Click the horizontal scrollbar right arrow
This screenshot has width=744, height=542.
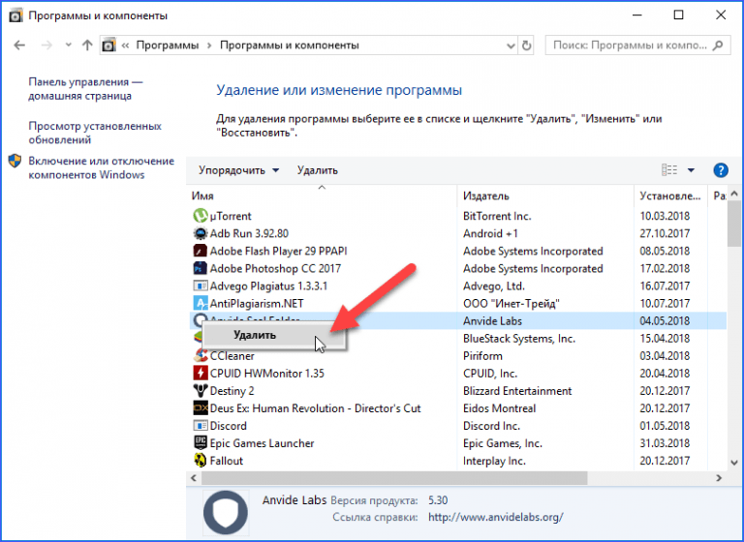click(x=719, y=478)
